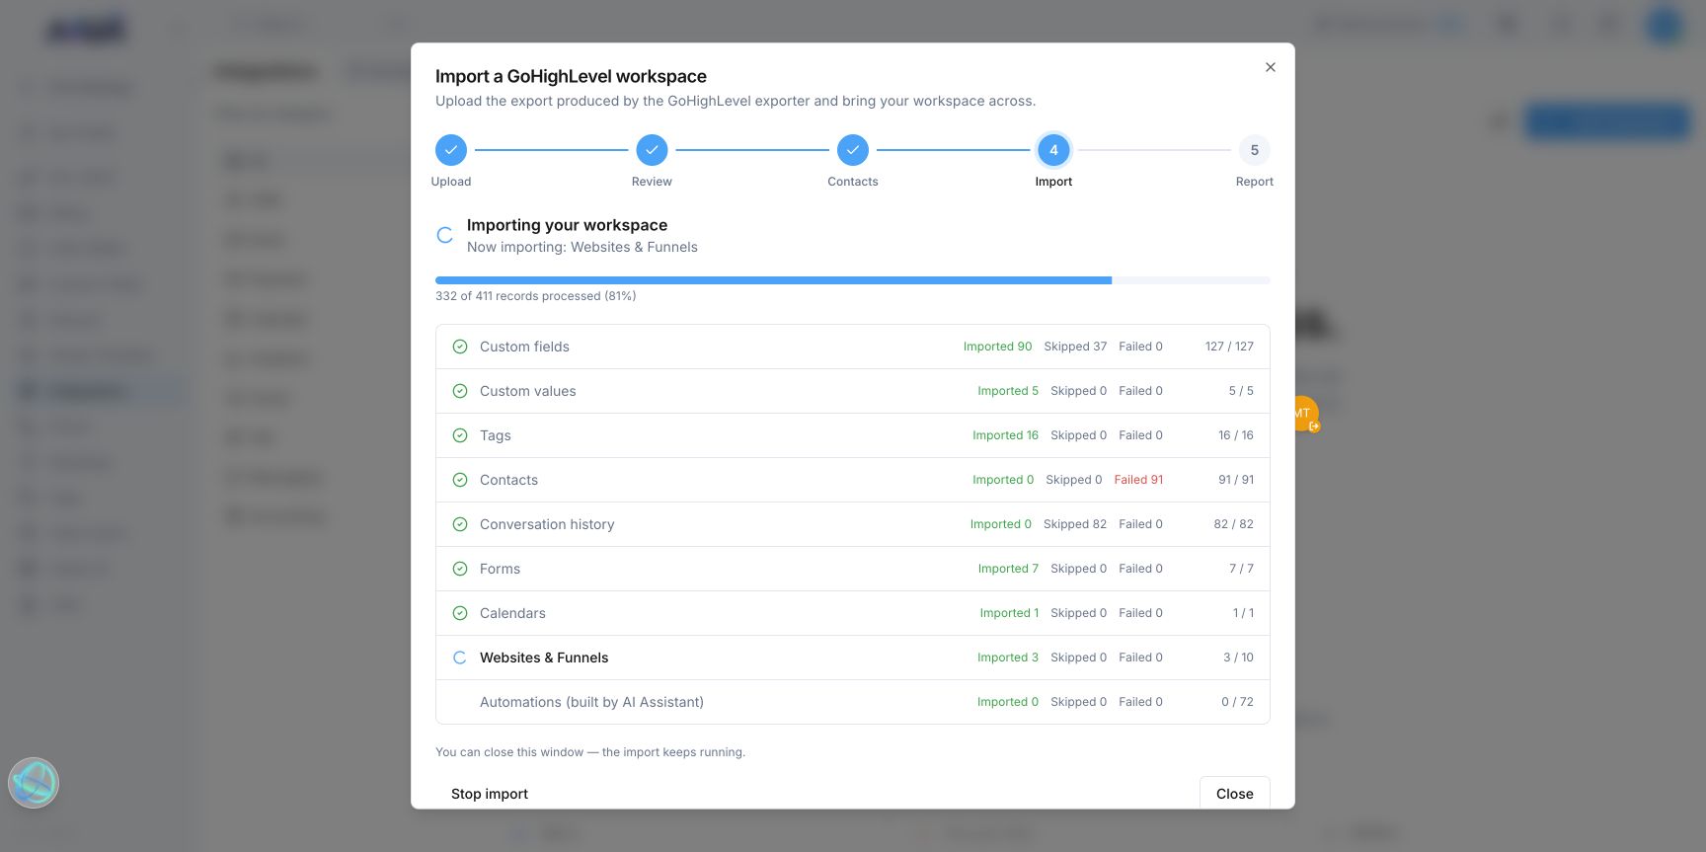Viewport: 1706px width, 852px height.
Task: Click the Upload step checkmark circle
Action: (451, 150)
